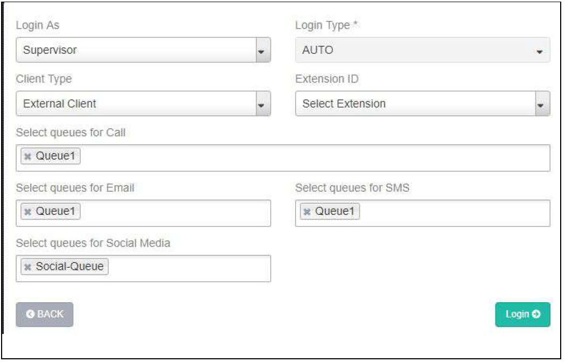Click the gray BACK button
This screenshot has width=565, height=362.
pos(45,315)
